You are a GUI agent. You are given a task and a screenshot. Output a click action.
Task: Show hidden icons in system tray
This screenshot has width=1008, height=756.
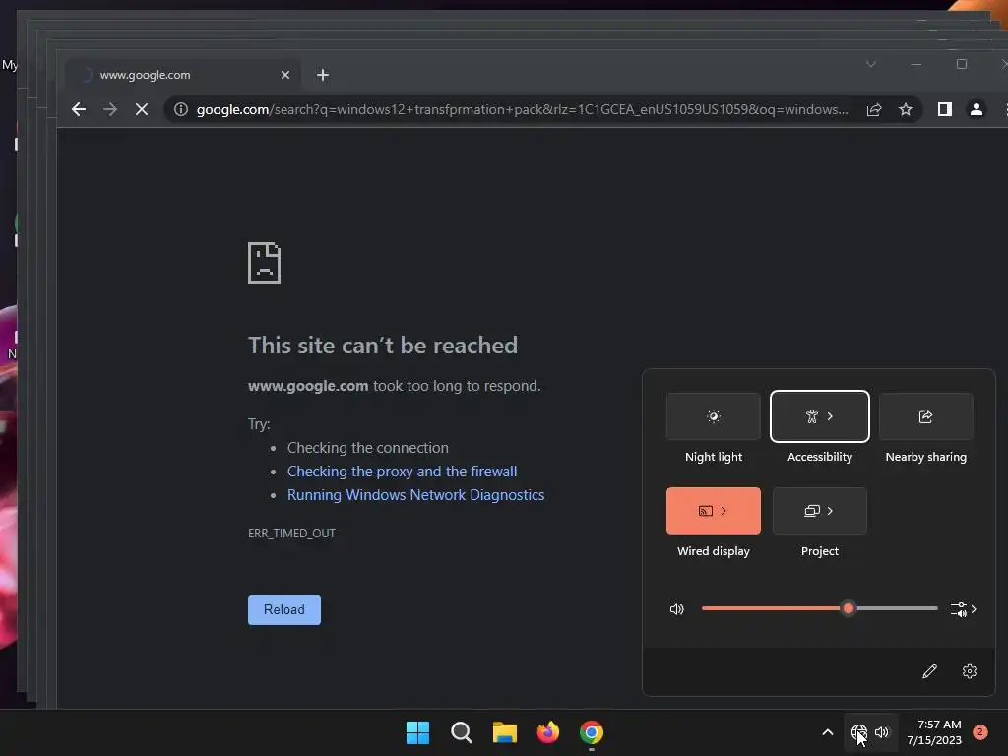827,732
